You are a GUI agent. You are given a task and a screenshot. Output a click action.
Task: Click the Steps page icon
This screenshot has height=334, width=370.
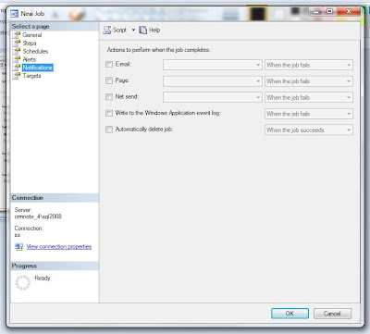[17, 43]
